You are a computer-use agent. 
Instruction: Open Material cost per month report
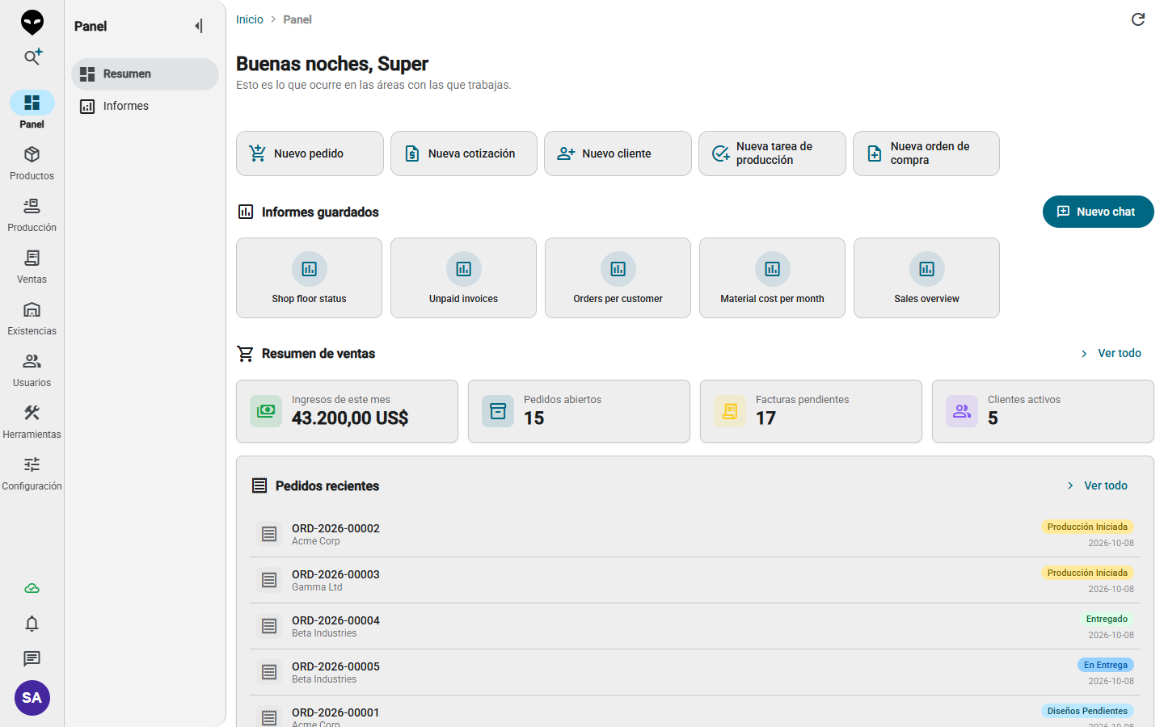pos(772,278)
